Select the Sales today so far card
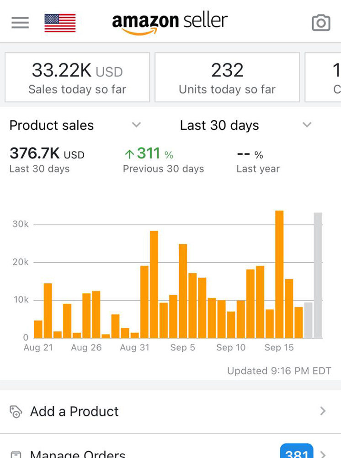Screen dimensions: 341x458 point(77,77)
